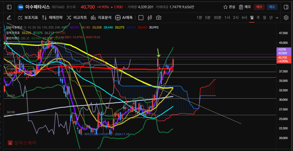The width and height of the screenshot is (293, 151).
Task: Click the 일목균형표 indicator label
Action: click(x=13, y=33)
